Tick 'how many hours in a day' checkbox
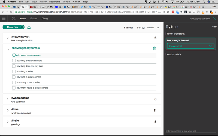 [x=14, y=82]
